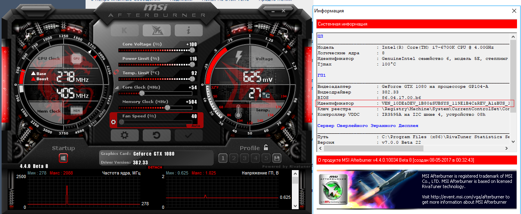This screenshot has width=521, height=214.
Task: Click the 'Системная информация' red header
Action: pyautogui.click(x=416, y=24)
